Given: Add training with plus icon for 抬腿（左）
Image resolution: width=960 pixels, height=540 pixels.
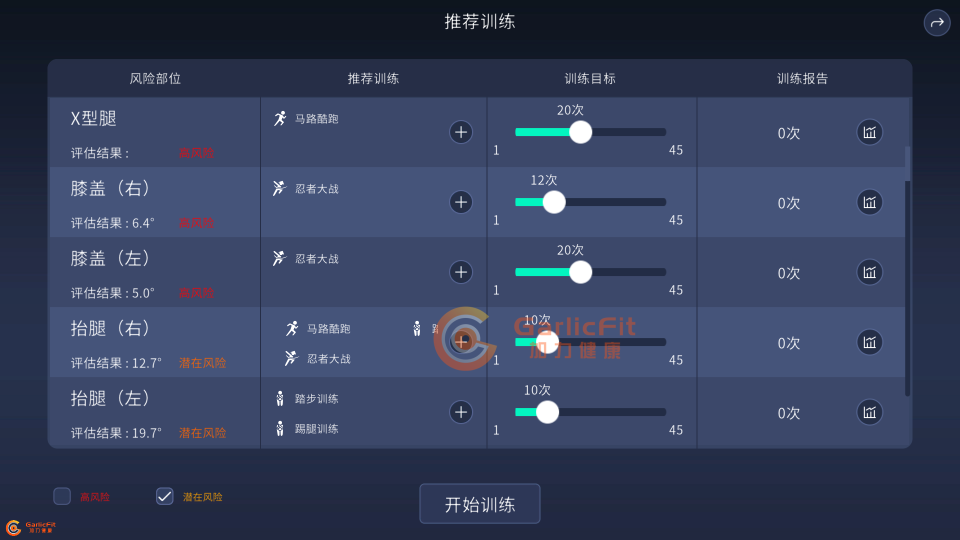Looking at the screenshot, I should [x=461, y=412].
